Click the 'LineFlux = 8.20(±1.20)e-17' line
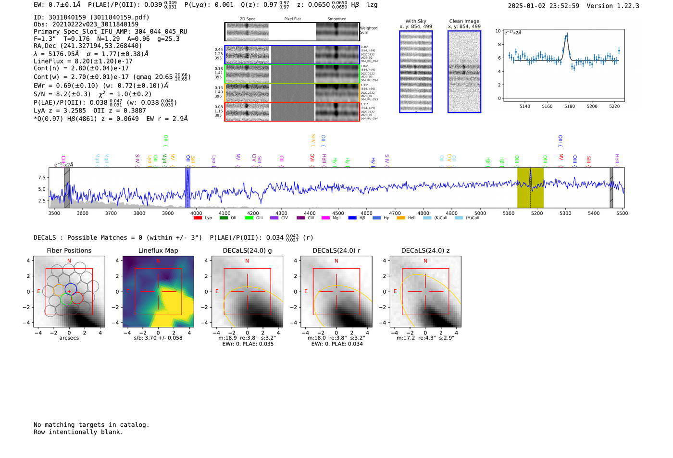Image resolution: width=673 pixels, height=458 pixels. pyautogui.click(x=83, y=61)
